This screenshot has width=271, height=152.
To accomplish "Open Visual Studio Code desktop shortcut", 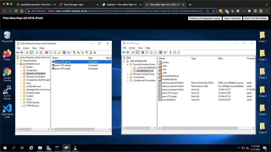I will coord(7,111).
